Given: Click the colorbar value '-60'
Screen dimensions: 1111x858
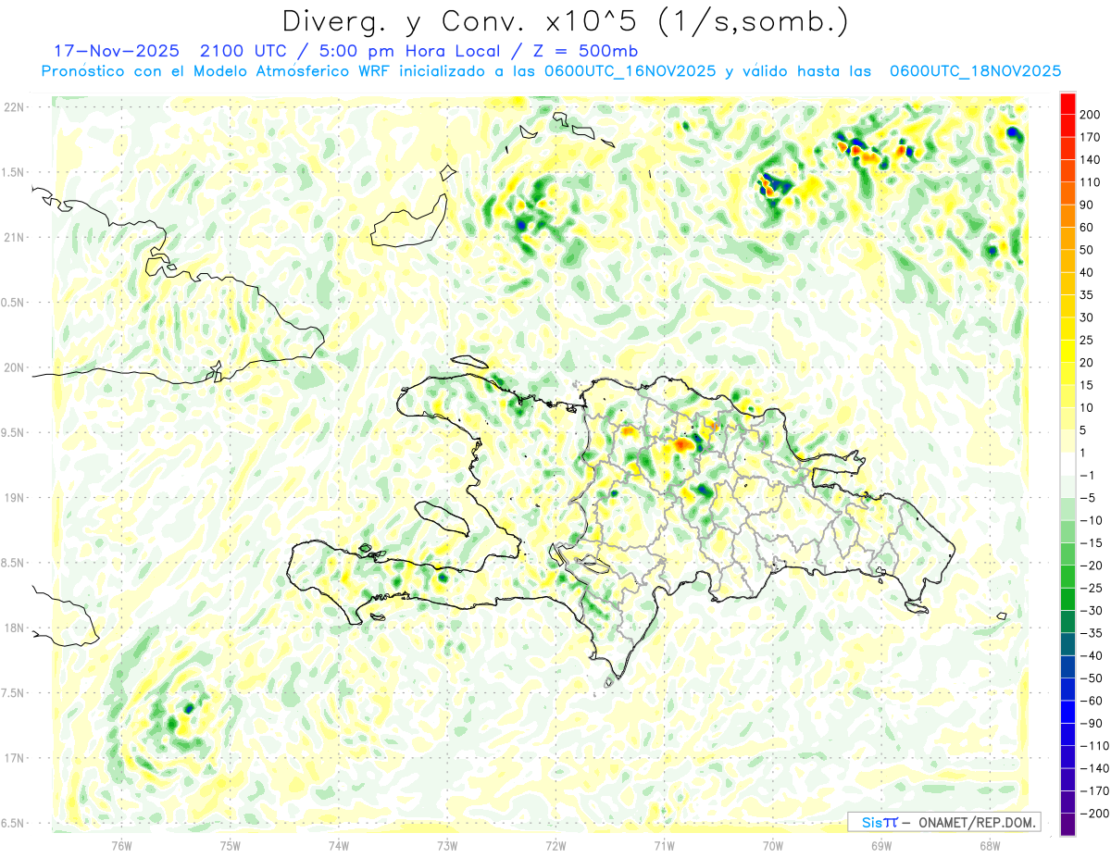Looking at the screenshot, I should 1093,700.
